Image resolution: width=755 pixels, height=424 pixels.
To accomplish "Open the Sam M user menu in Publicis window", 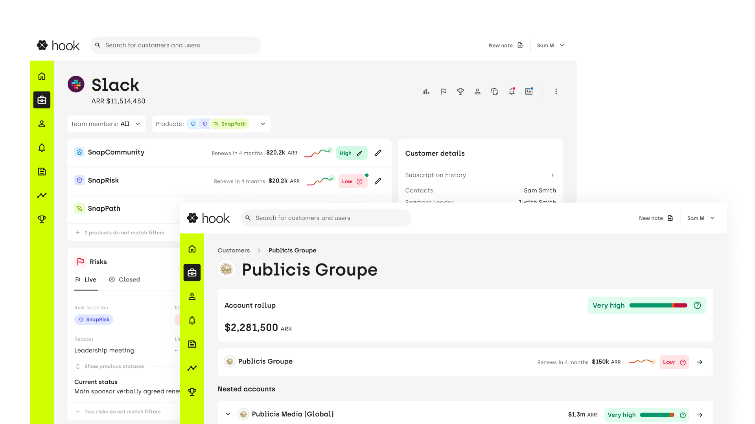I will pyautogui.click(x=701, y=218).
